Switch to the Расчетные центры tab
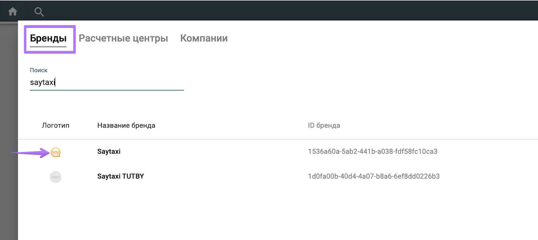This screenshot has height=240, width=538. click(x=123, y=38)
